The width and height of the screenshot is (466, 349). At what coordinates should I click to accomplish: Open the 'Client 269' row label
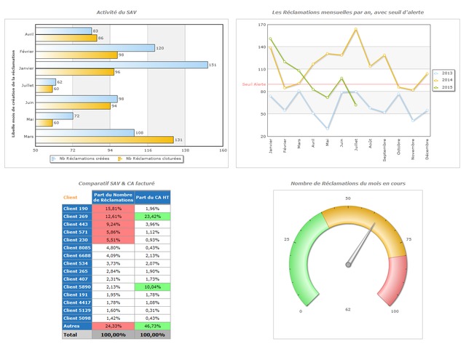coord(76,216)
